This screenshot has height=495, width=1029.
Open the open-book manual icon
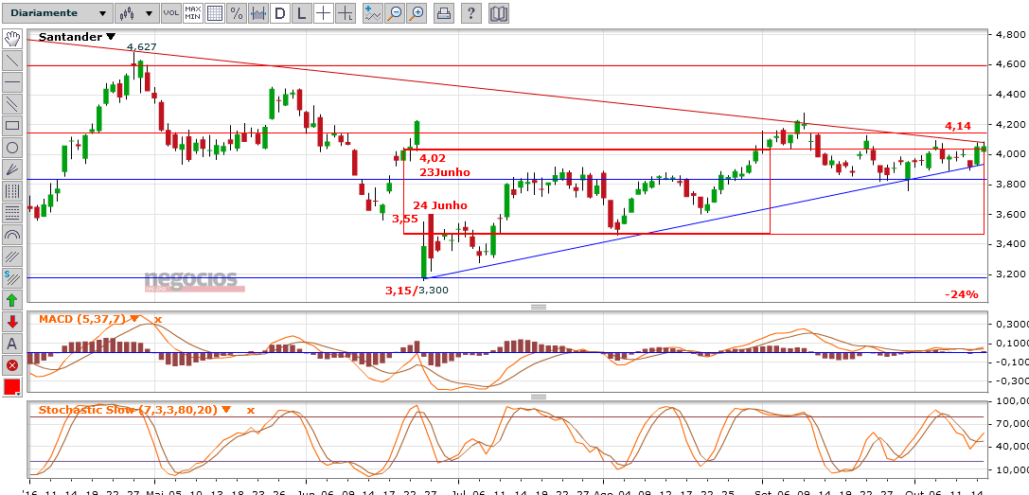499,13
